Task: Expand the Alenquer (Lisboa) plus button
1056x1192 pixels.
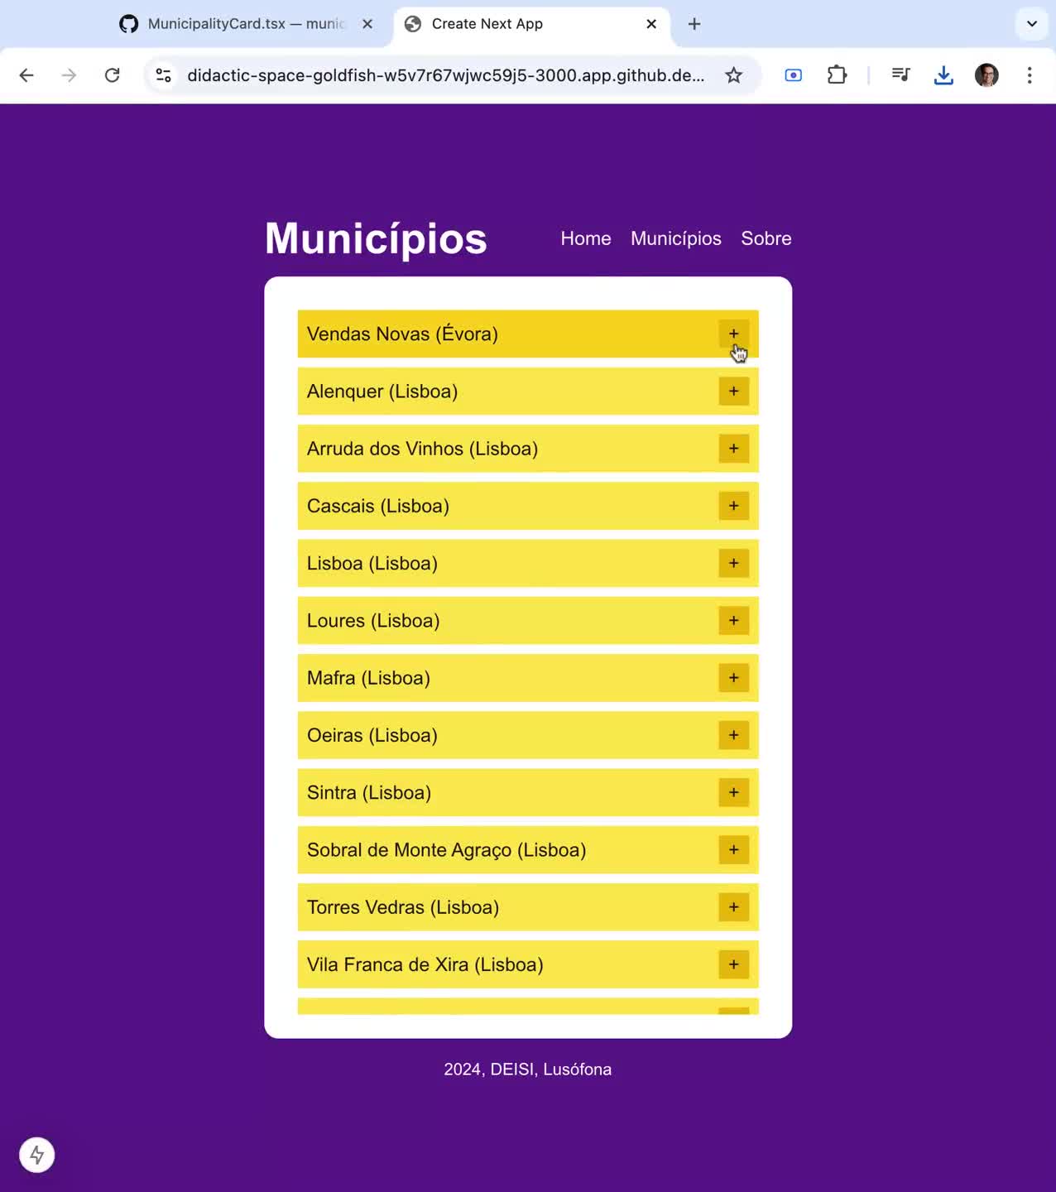Action: pos(733,391)
